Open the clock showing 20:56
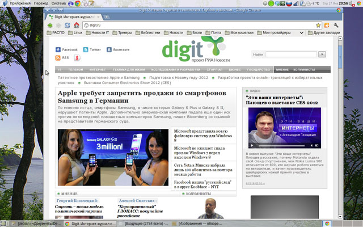Image resolution: width=363 pixels, height=227 pixels. (343, 3)
